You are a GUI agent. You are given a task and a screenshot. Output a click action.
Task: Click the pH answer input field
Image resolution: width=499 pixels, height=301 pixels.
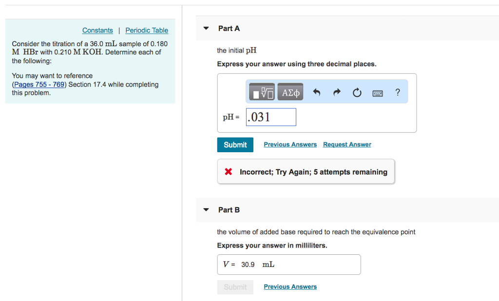271,117
